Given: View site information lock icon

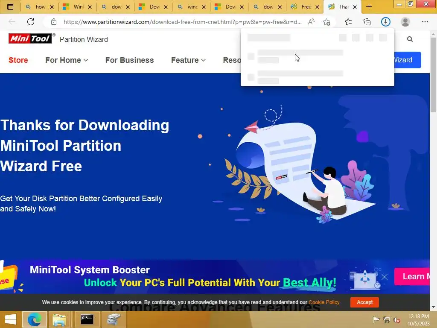Looking at the screenshot, I should tap(54, 22).
